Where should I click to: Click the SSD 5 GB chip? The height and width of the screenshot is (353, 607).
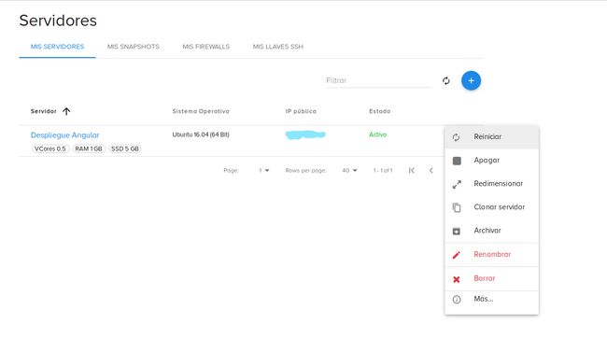(124, 149)
